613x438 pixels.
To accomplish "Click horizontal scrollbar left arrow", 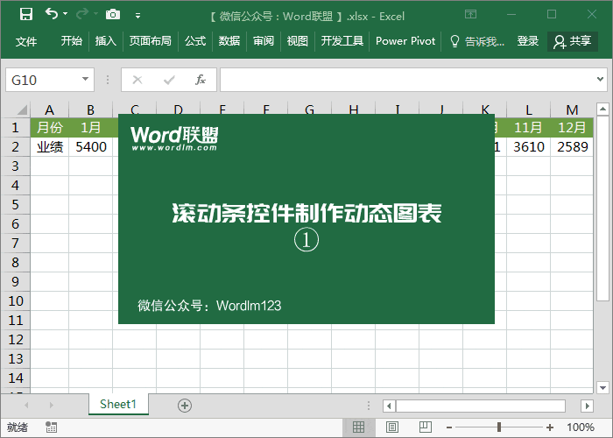I will [x=389, y=406].
